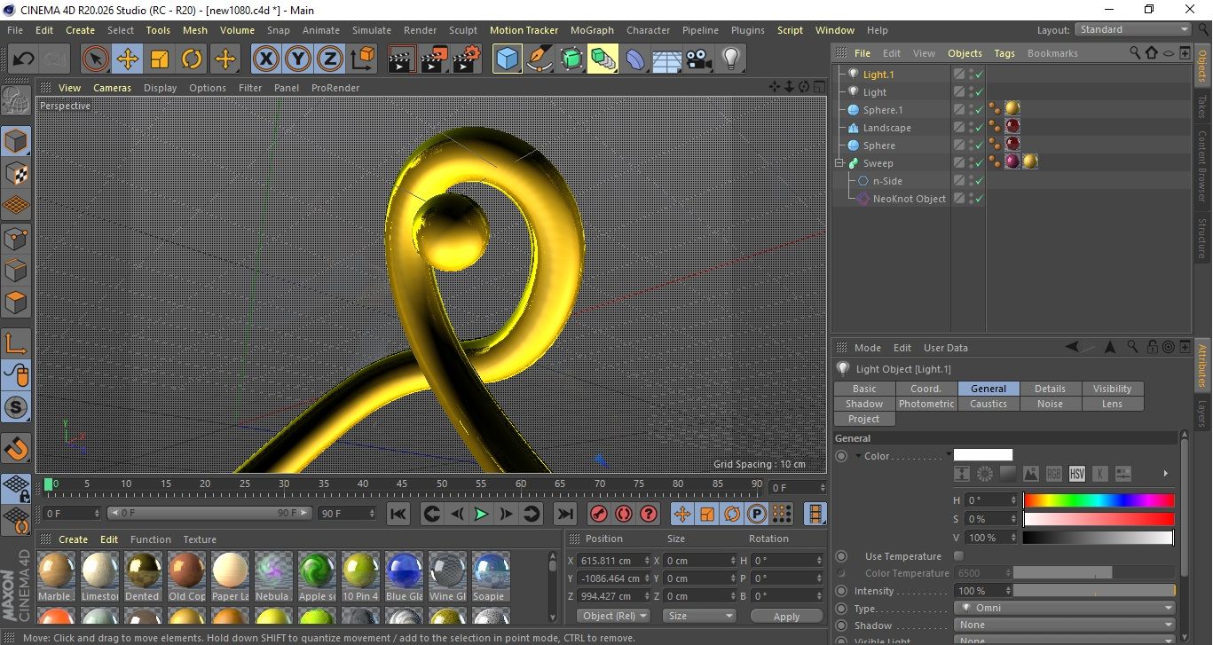Image resolution: width=1213 pixels, height=645 pixels.
Task: Open the Object (Rel) dropdown
Action: click(614, 616)
